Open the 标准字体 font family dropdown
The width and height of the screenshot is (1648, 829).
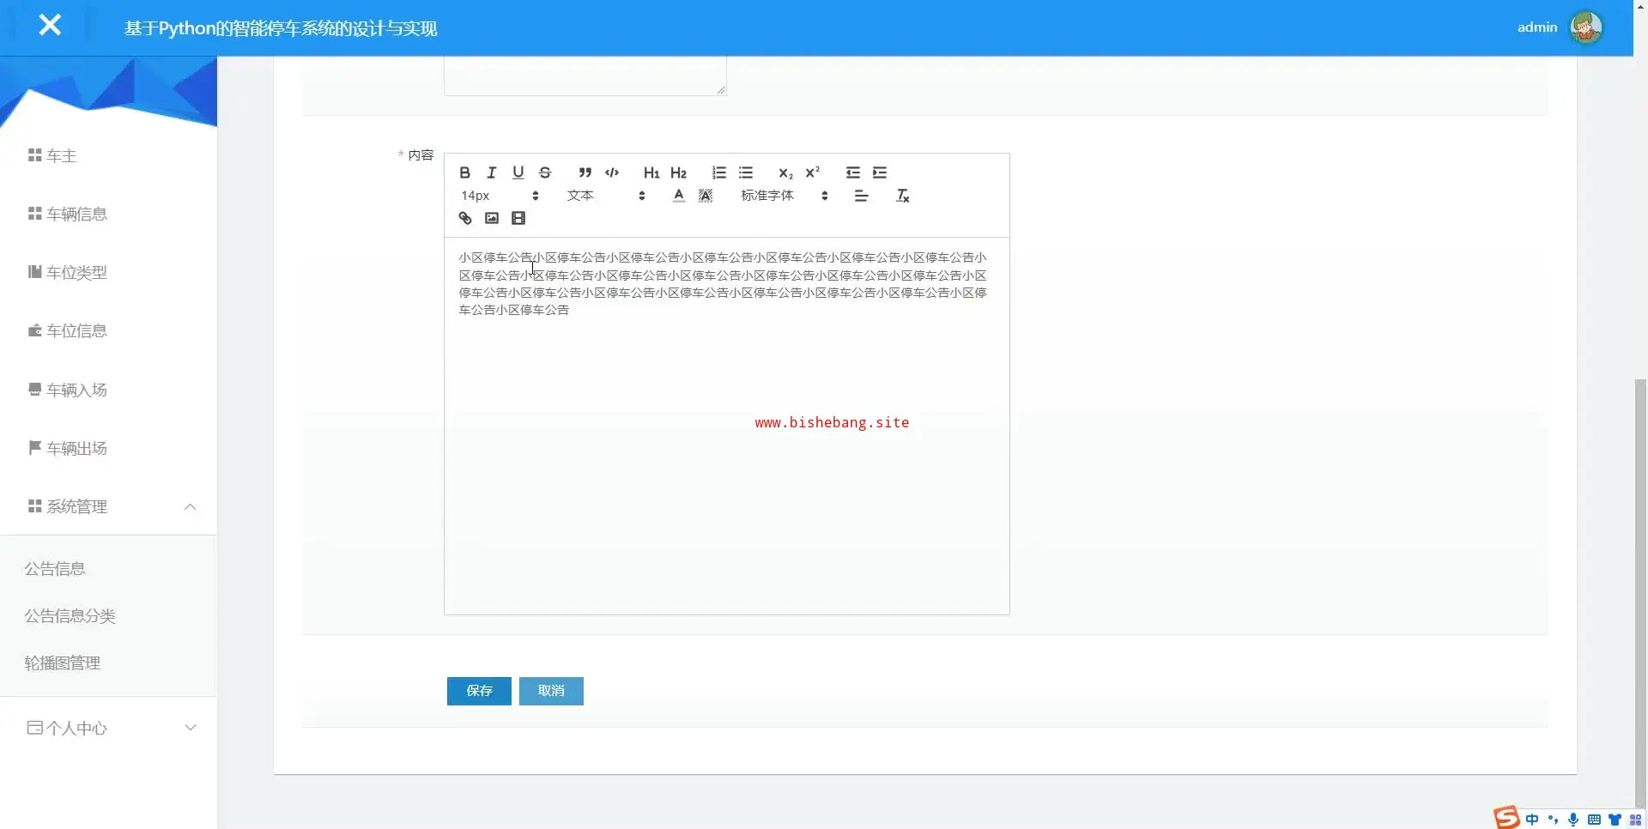(785, 196)
